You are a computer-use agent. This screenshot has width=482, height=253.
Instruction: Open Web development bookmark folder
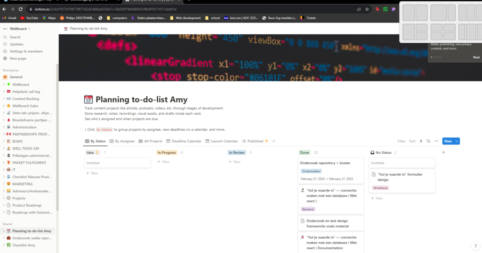(185, 18)
